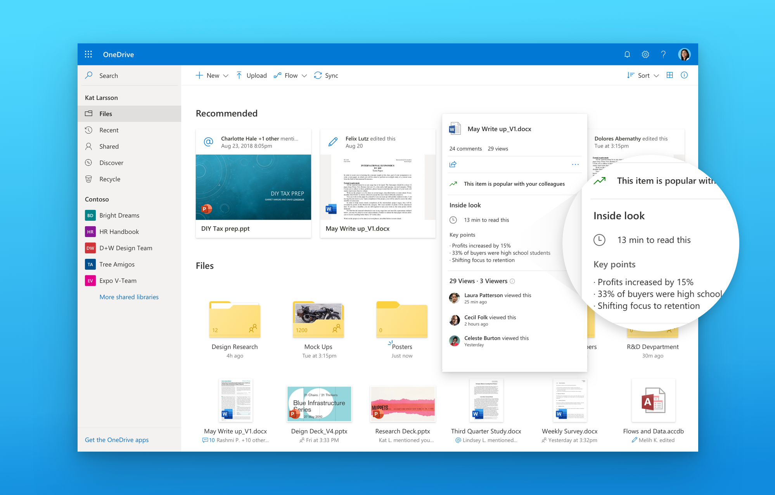Expand the Sort options dropdown
The image size is (775, 495).
click(x=656, y=75)
